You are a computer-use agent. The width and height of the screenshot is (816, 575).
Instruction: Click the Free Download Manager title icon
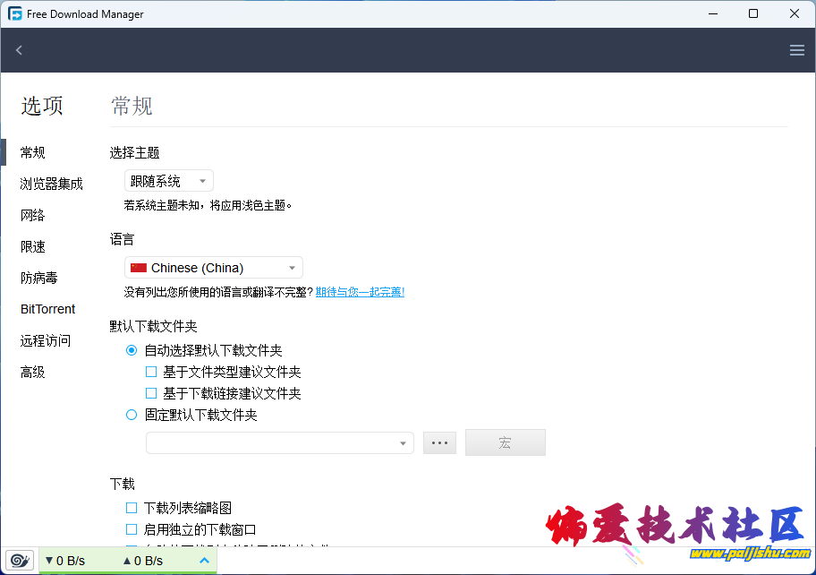[14, 13]
